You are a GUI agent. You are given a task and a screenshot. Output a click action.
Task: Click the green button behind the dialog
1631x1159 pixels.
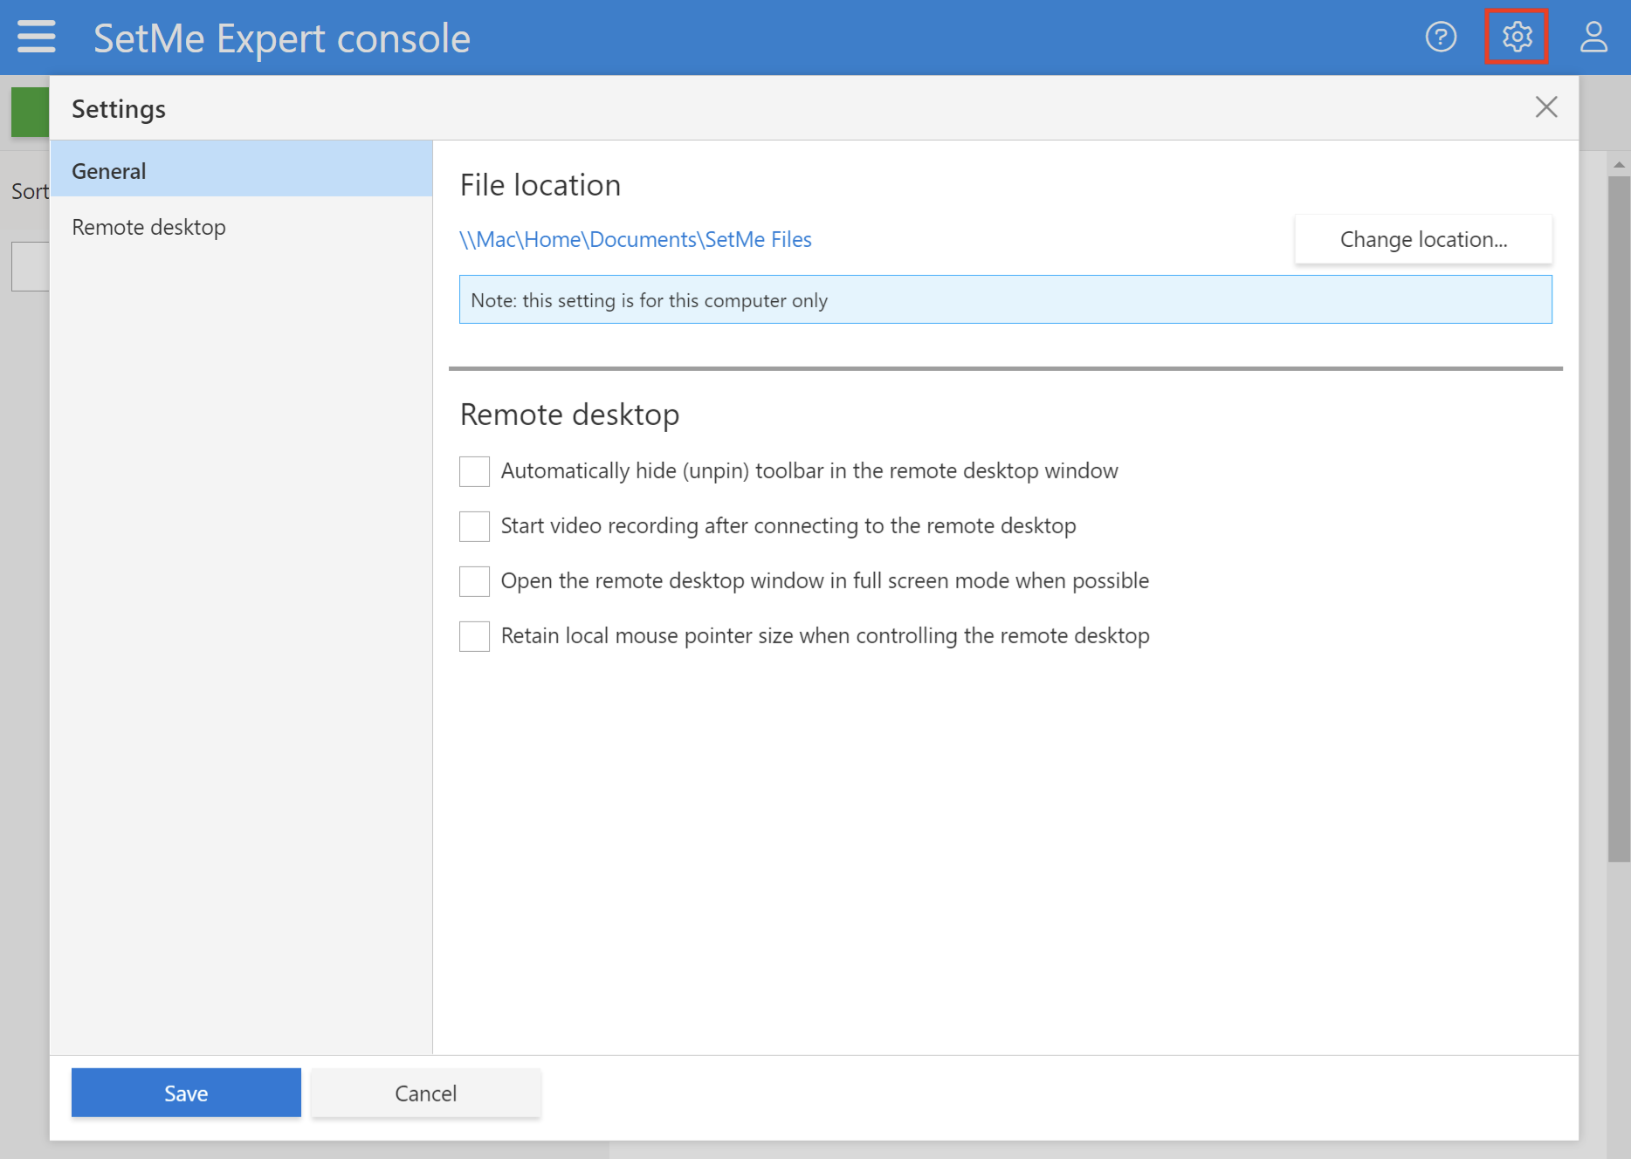29,111
